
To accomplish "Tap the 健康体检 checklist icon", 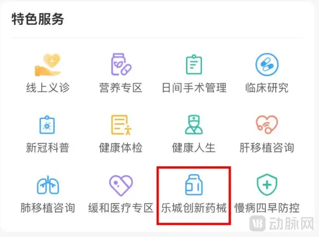I will (121, 124).
